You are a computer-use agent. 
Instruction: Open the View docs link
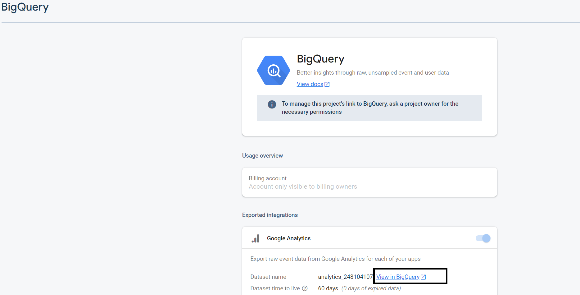click(x=310, y=84)
